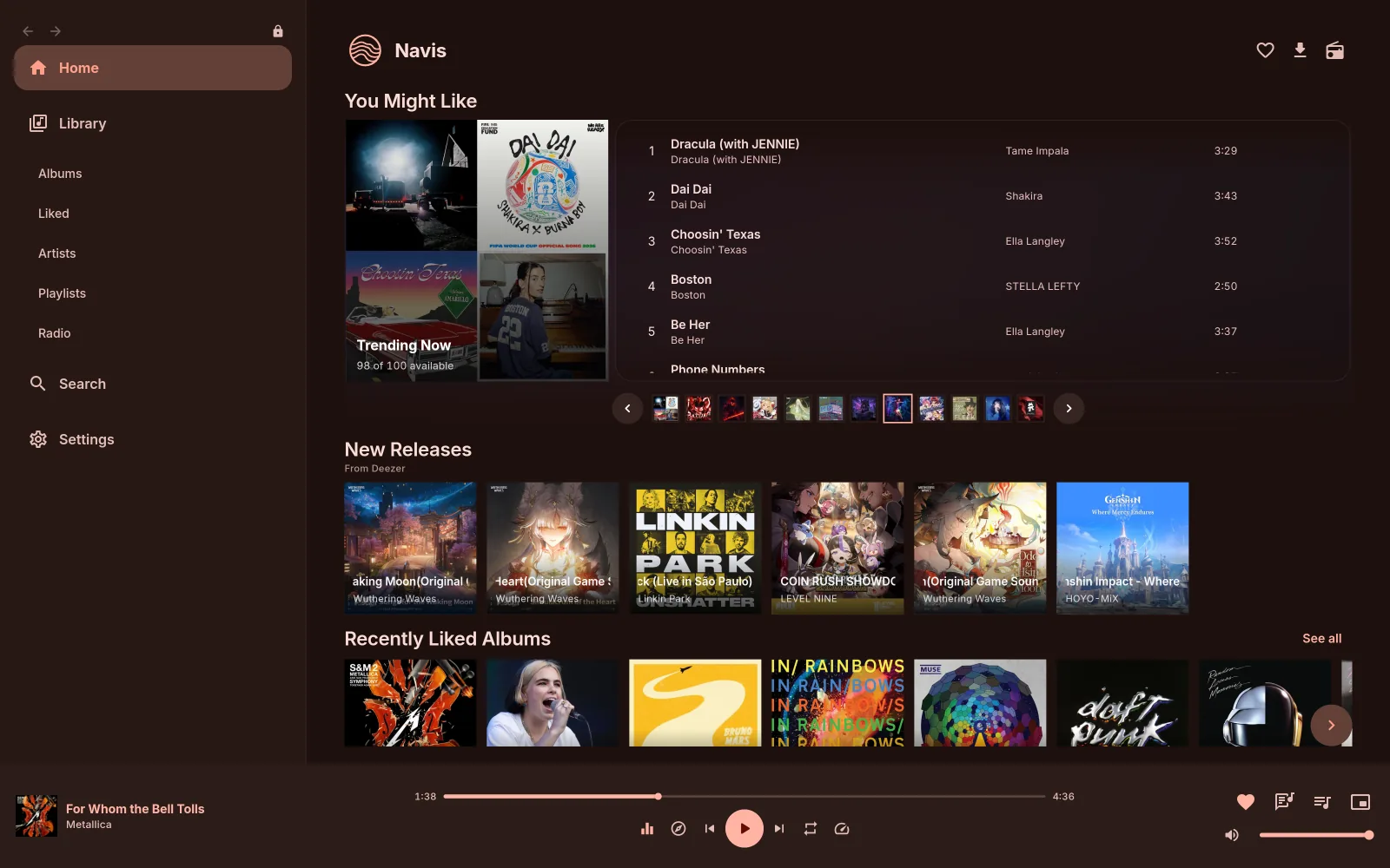The image size is (1390, 868).
Task: Unlike the current song with heart icon
Action: coord(1246,802)
